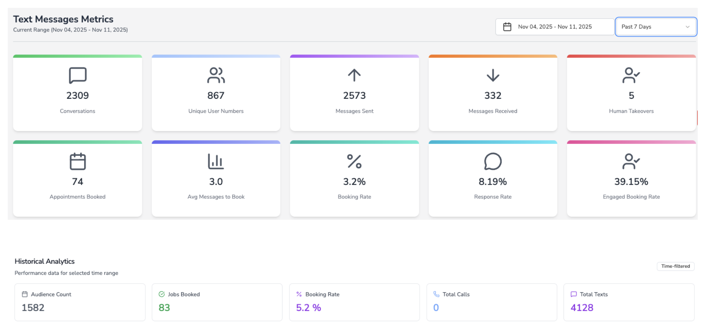Screen dimensions: 707x333
Task: Click the Conversations speech bubble icon
Action: point(77,75)
